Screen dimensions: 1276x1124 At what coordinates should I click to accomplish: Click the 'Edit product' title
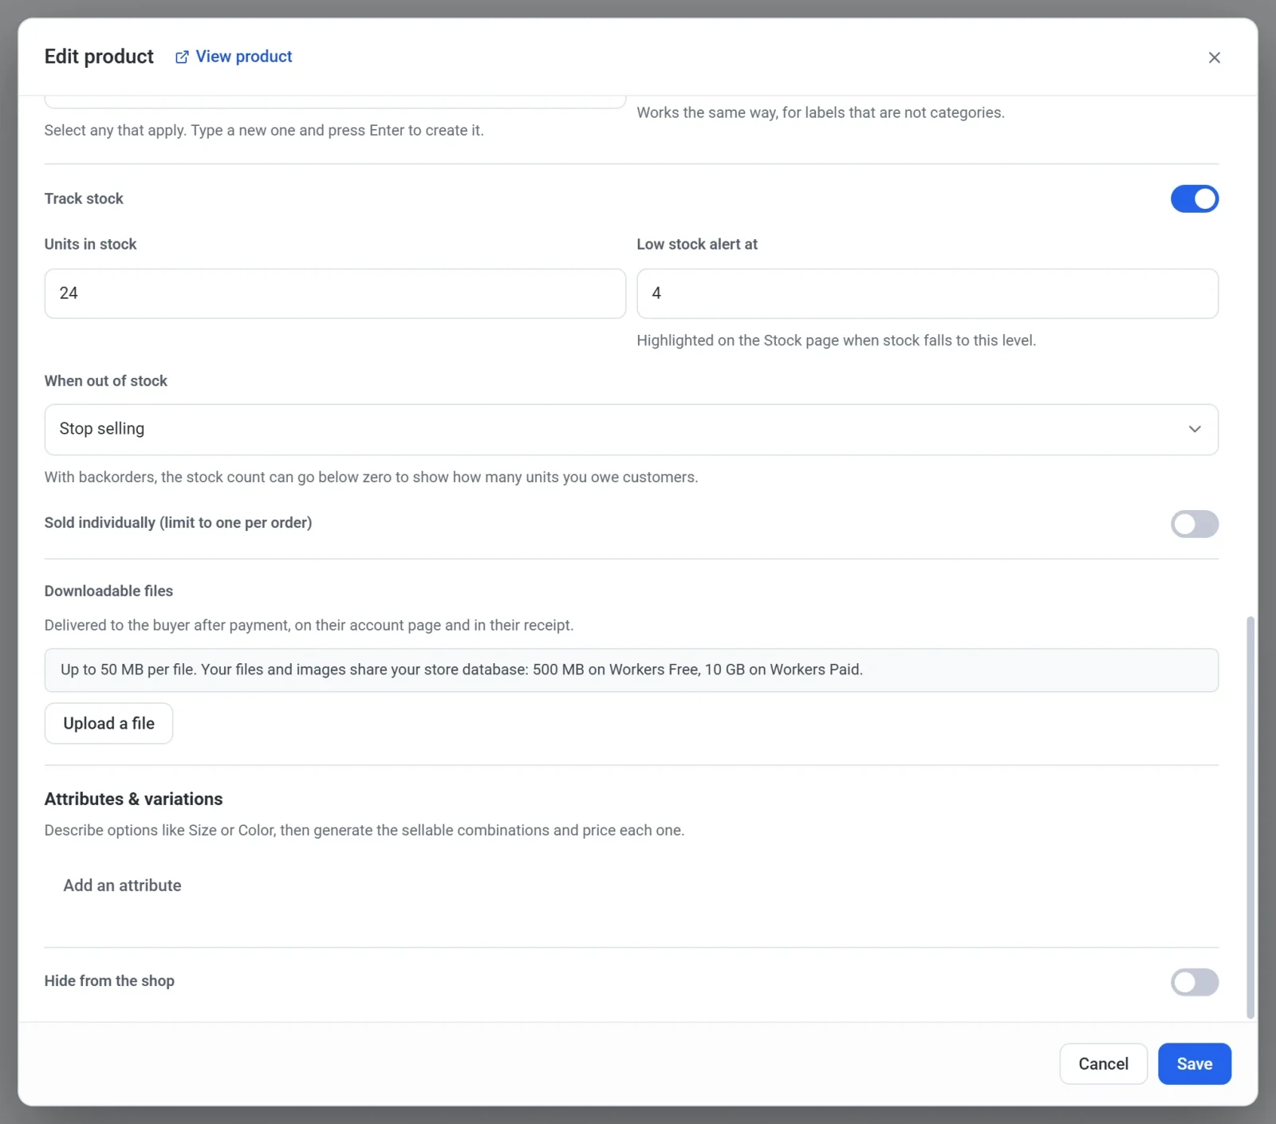(99, 57)
